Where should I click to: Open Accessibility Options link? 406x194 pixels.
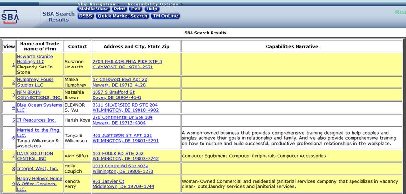(153, 4)
